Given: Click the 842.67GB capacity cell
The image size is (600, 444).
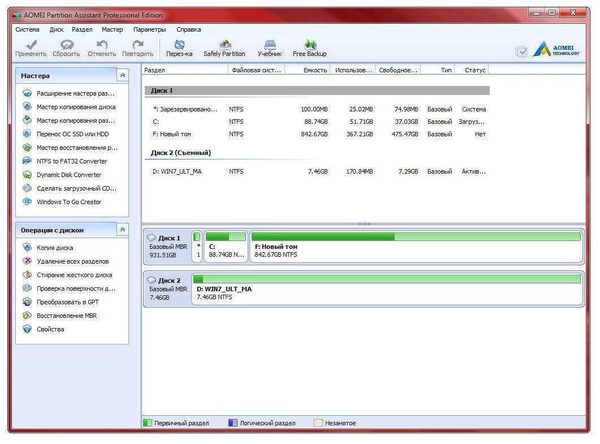Looking at the screenshot, I should [314, 135].
